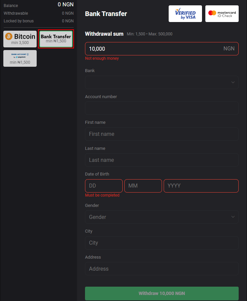
Task: Click the Account number field
Action: pos(162,108)
